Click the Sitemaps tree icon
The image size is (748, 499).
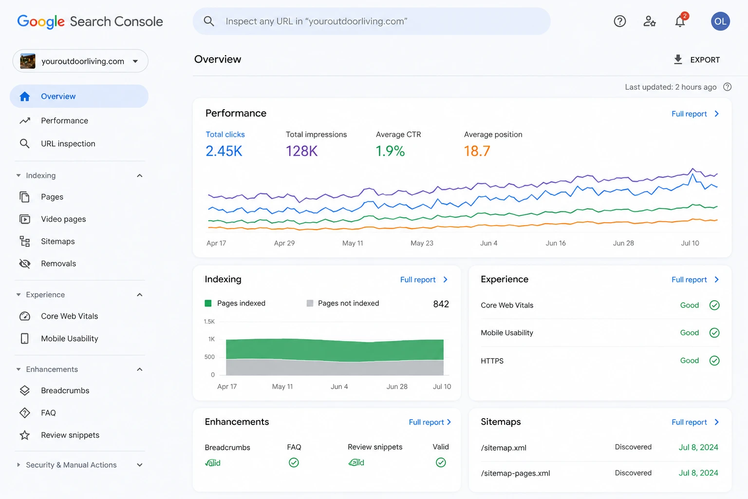25,241
